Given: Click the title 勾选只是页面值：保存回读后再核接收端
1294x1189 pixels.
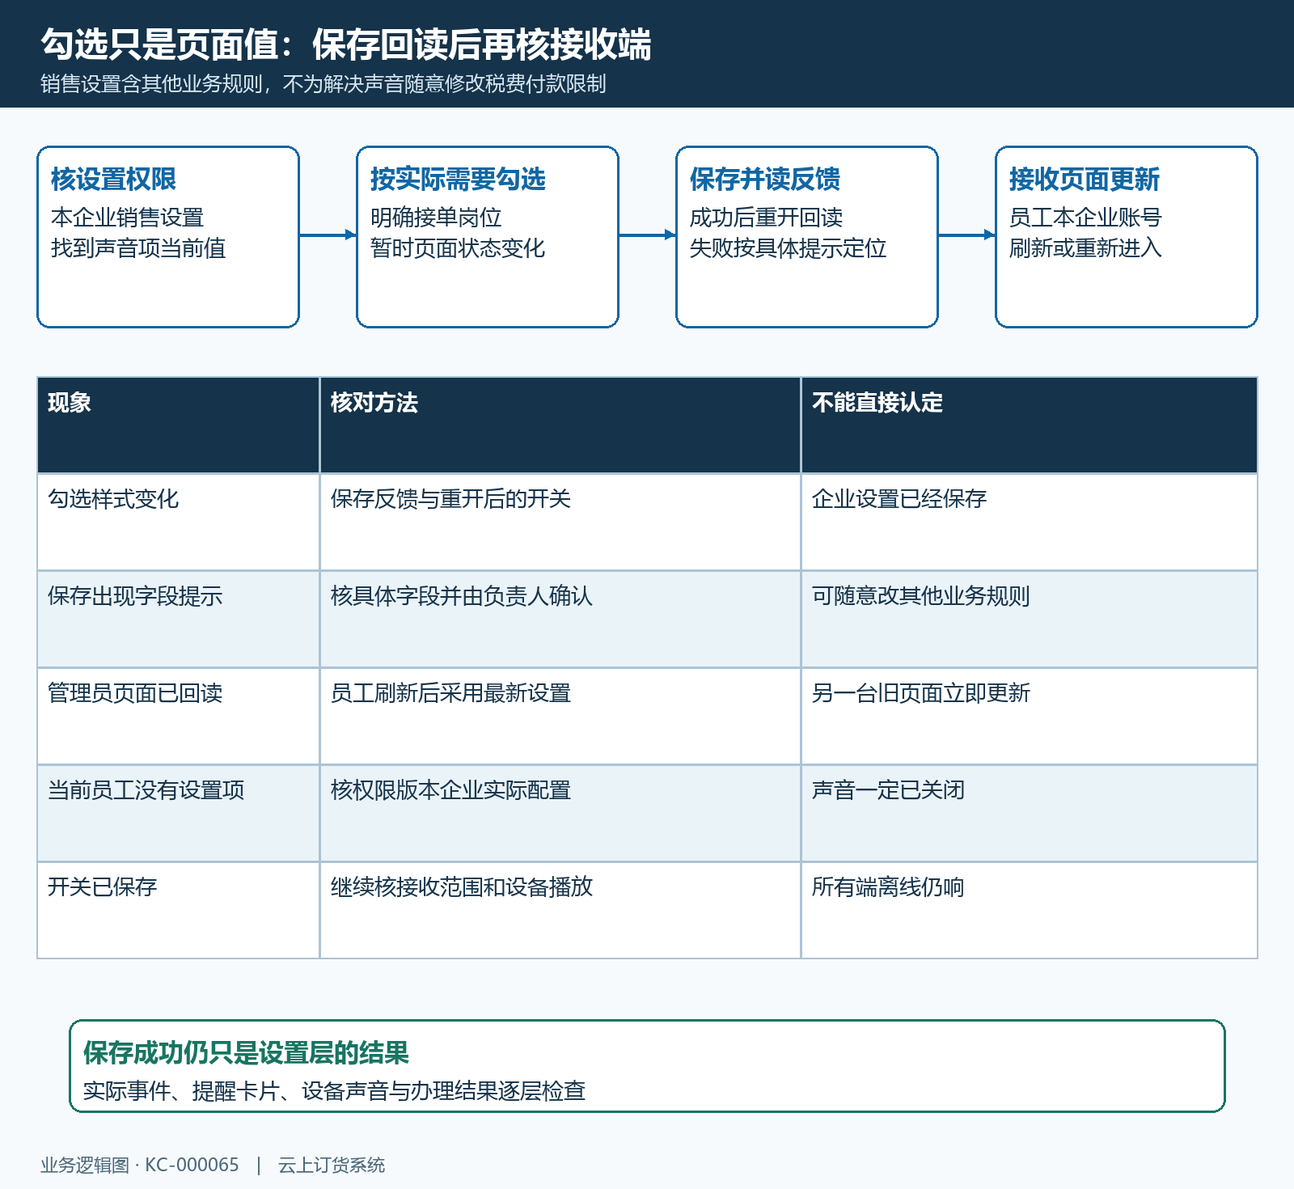Looking at the screenshot, I should [346, 44].
